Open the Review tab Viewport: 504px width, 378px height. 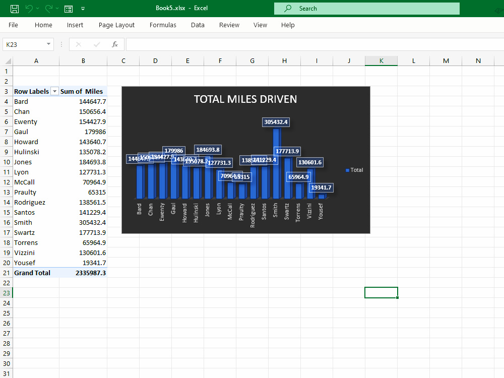point(229,25)
